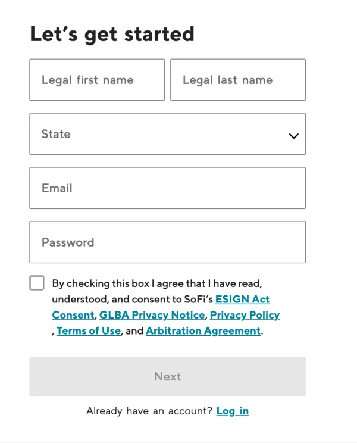This screenshot has height=443, width=357.
Task: Click into the Password field
Action: pos(167,242)
